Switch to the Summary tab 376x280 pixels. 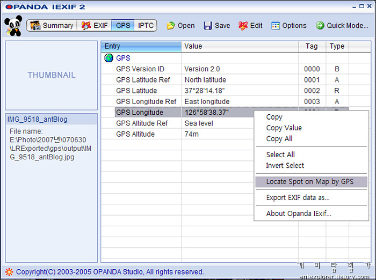tap(52, 25)
